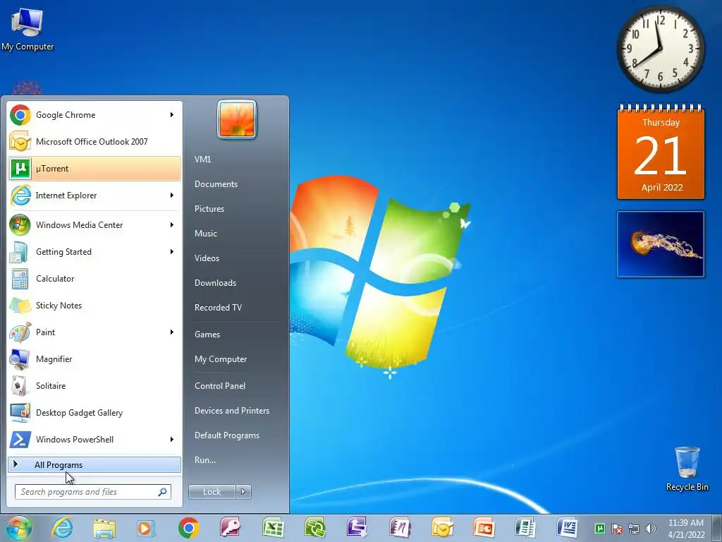Open the Recycle Bin desktop icon
722x542 pixels.
(687, 469)
